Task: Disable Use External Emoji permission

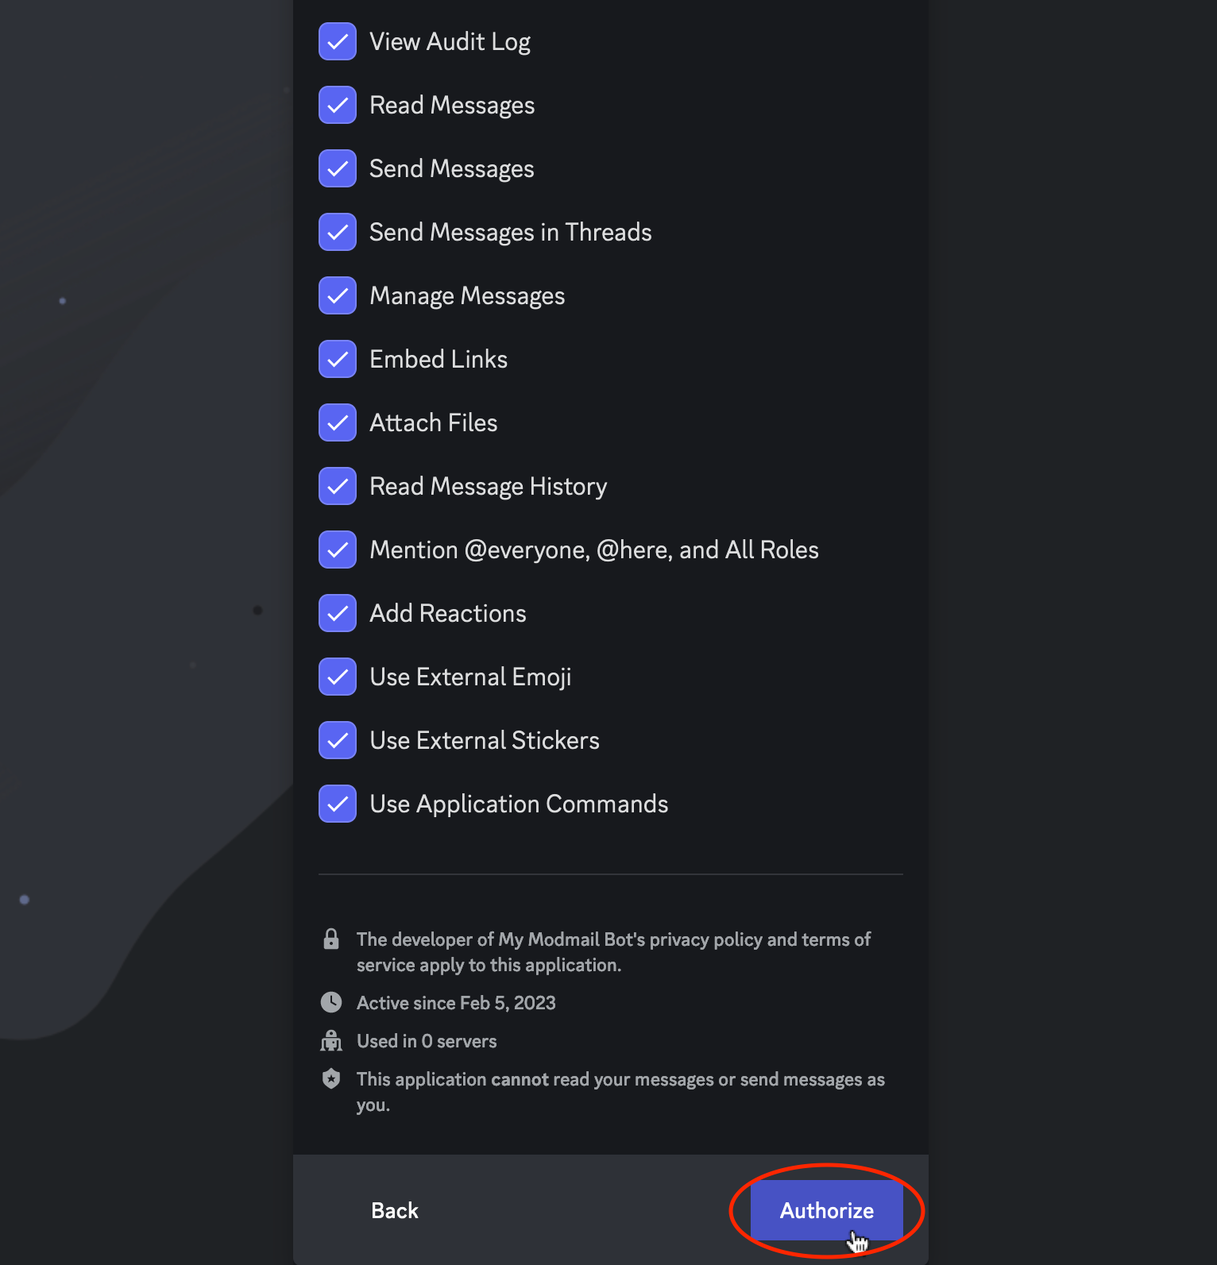Action: click(337, 676)
